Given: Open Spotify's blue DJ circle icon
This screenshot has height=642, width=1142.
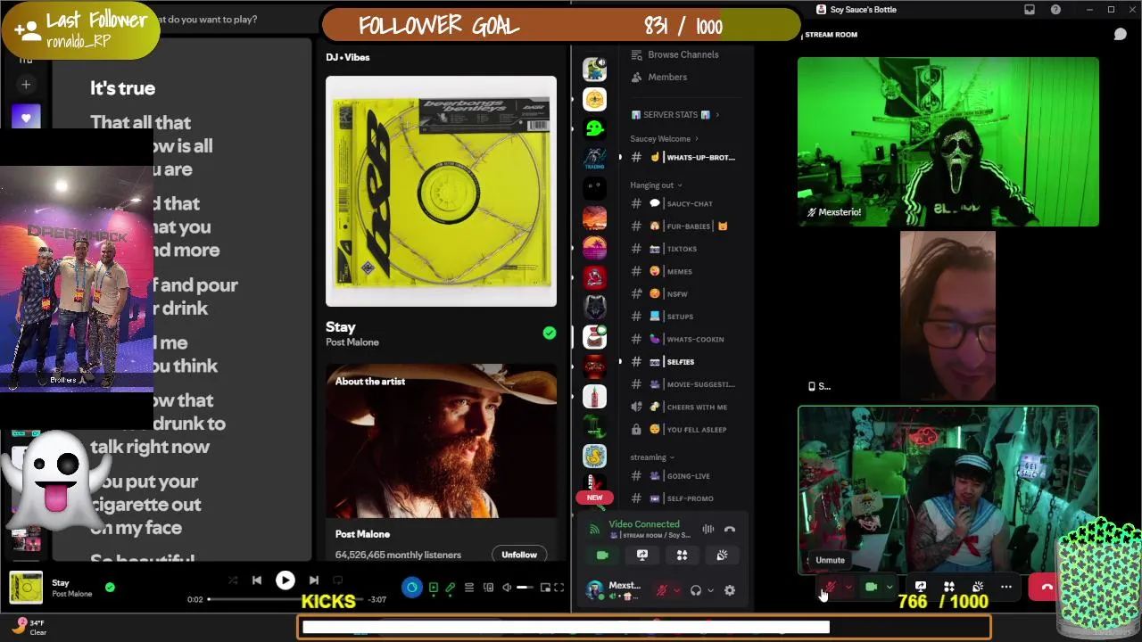Looking at the screenshot, I should click(x=411, y=588).
